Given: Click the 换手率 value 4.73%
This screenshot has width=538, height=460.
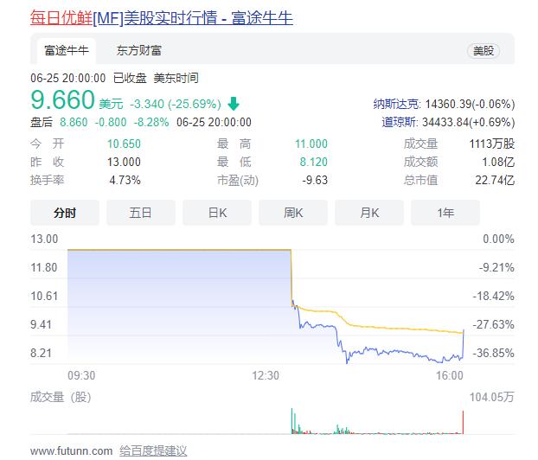Looking at the screenshot, I should 125,180.
